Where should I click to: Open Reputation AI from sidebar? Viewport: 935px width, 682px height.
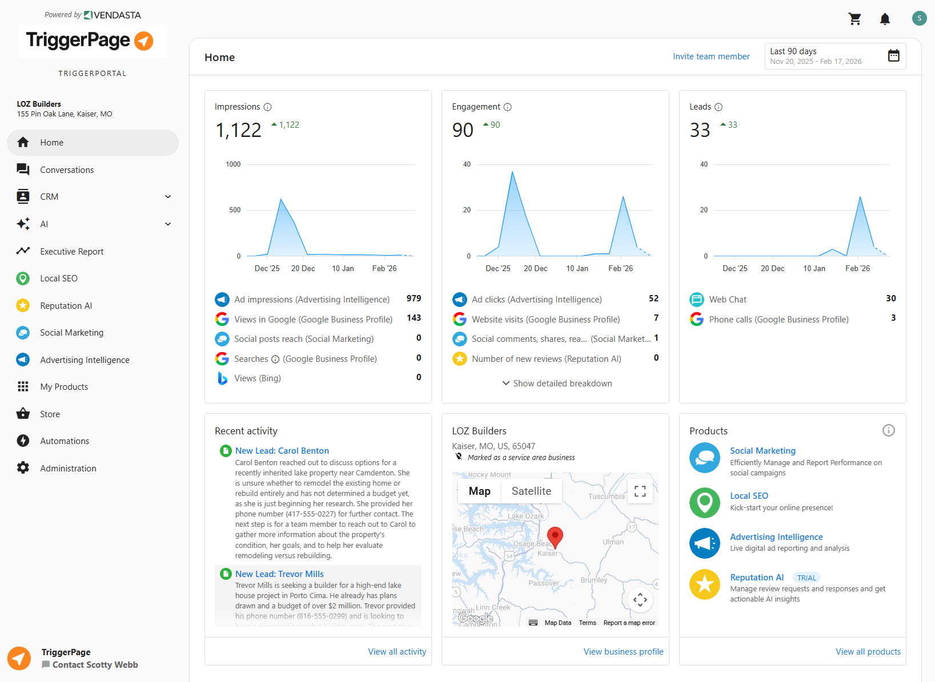93,306
